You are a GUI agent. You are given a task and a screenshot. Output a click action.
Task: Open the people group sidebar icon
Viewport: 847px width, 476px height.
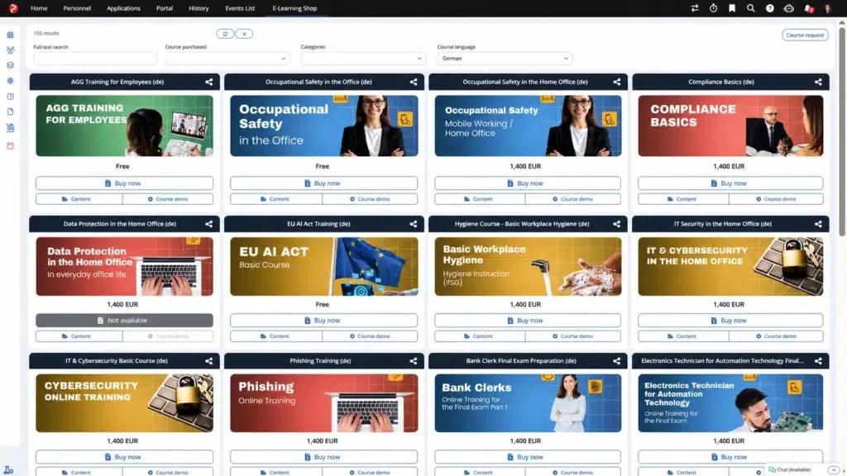pos(10,50)
